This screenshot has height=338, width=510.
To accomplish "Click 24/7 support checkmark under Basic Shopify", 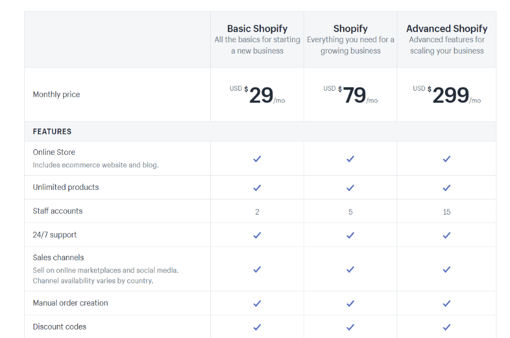I will [x=257, y=235].
